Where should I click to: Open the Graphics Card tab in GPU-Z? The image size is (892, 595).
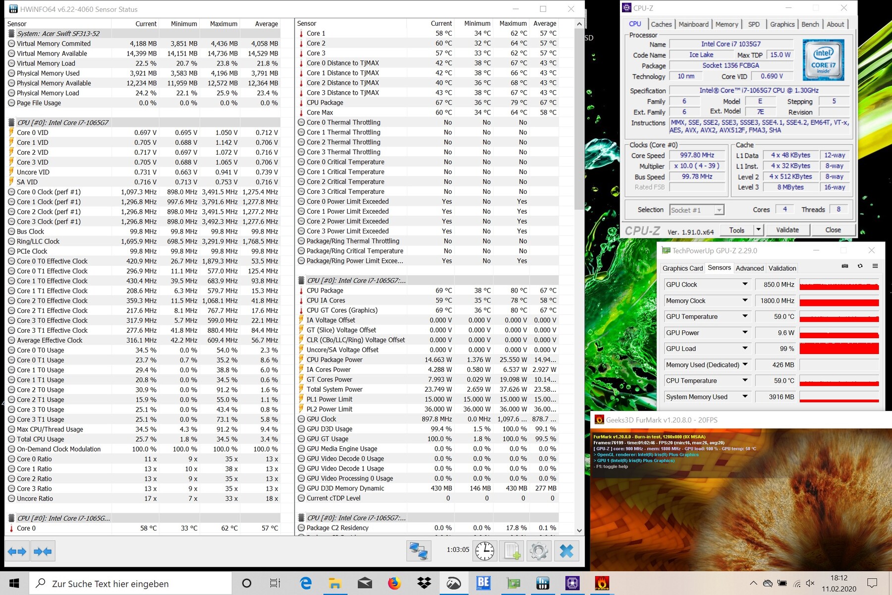(682, 268)
